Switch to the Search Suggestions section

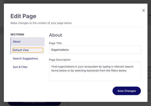[25, 58]
